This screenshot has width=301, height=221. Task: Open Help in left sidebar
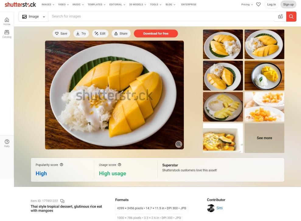[x=7, y=143]
